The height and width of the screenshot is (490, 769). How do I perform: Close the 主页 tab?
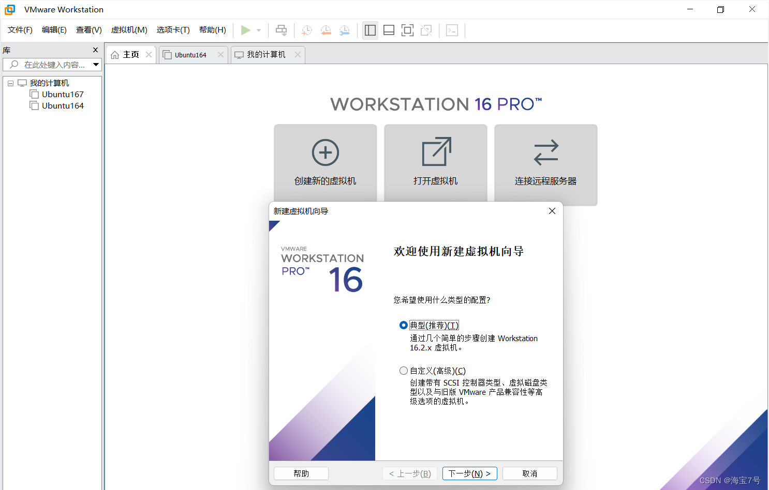[x=149, y=55]
